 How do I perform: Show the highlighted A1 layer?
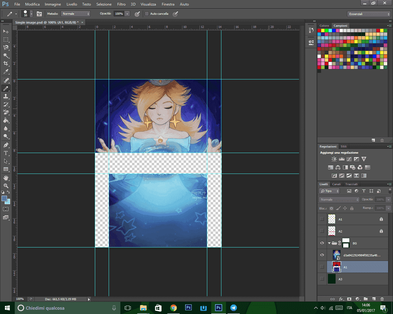click(x=322, y=267)
